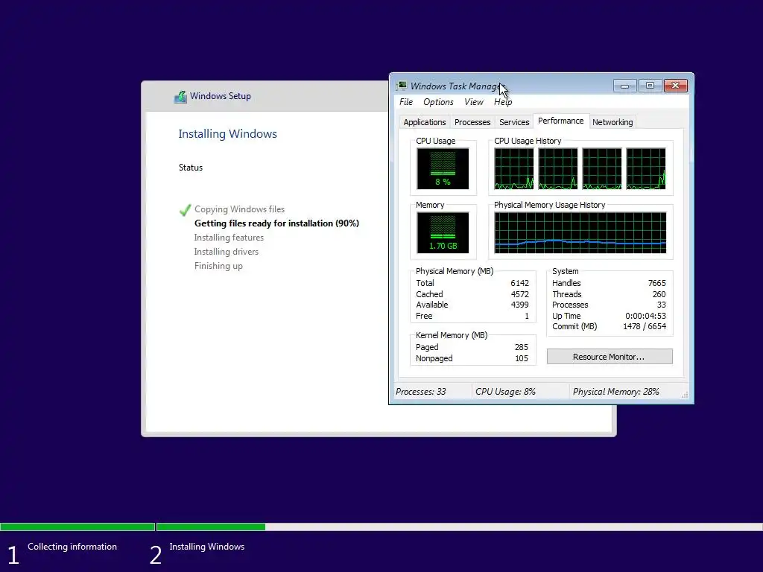Maximize the Windows Task Manager window

point(650,86)
